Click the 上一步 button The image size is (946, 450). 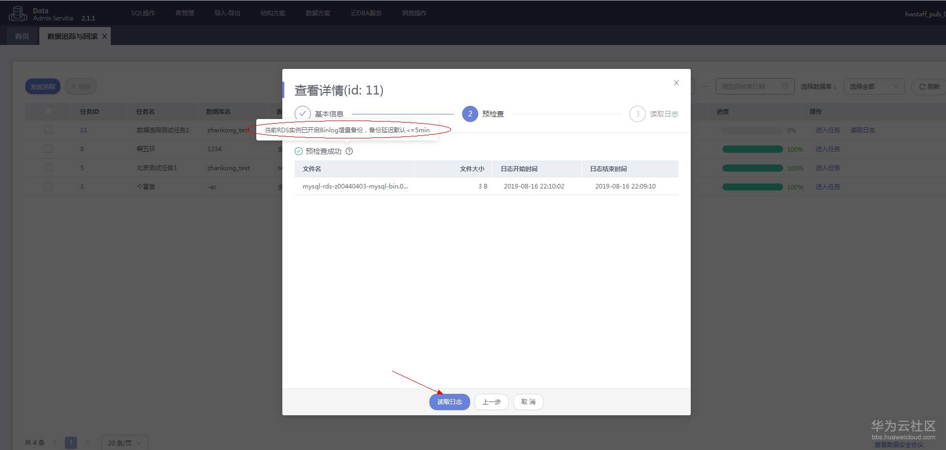pos(492,402)
